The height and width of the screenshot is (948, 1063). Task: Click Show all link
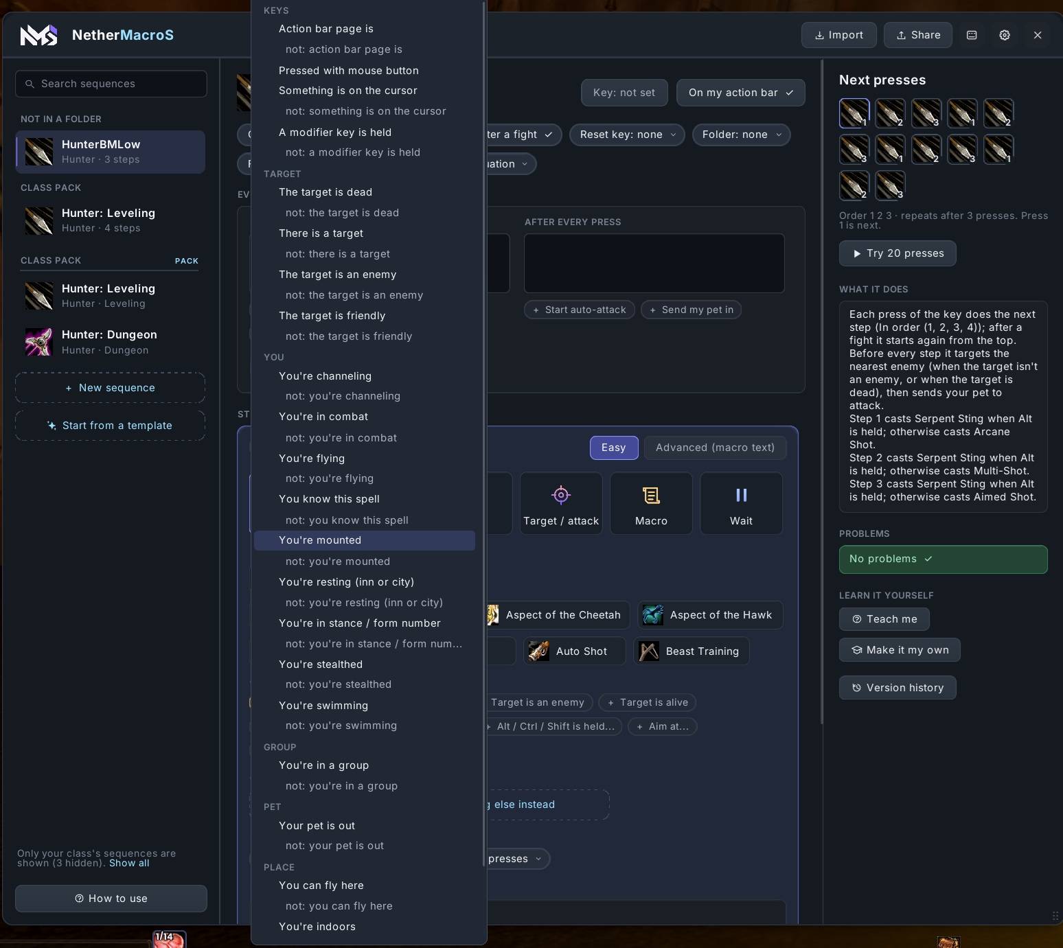[129, 863]
